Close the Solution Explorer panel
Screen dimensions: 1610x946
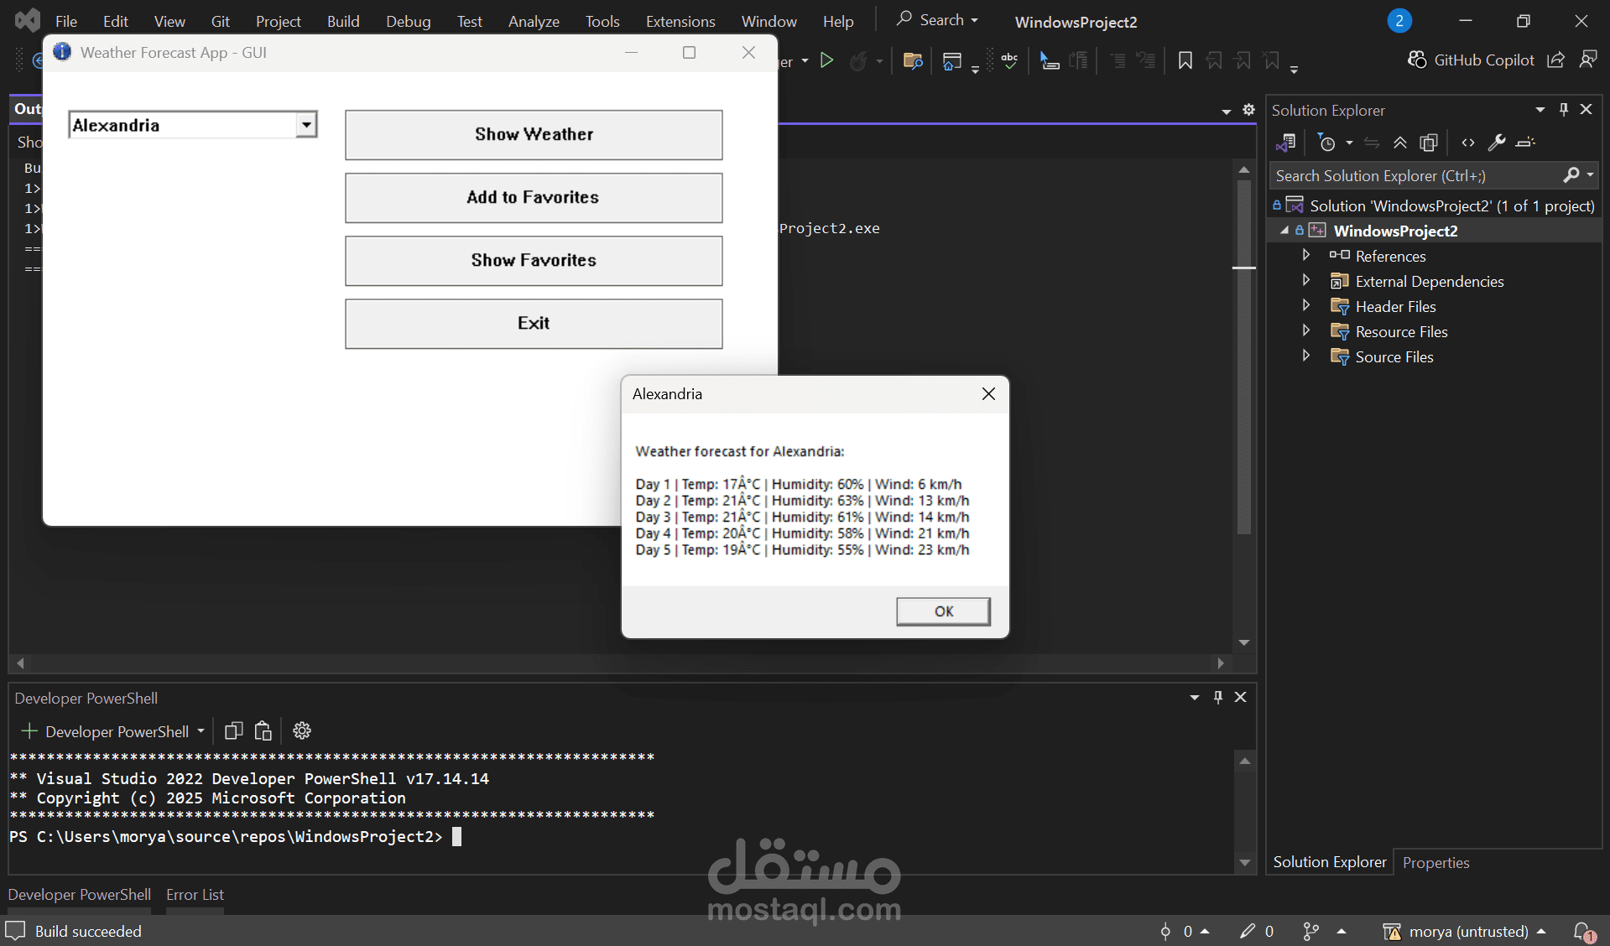[1586, 110]
